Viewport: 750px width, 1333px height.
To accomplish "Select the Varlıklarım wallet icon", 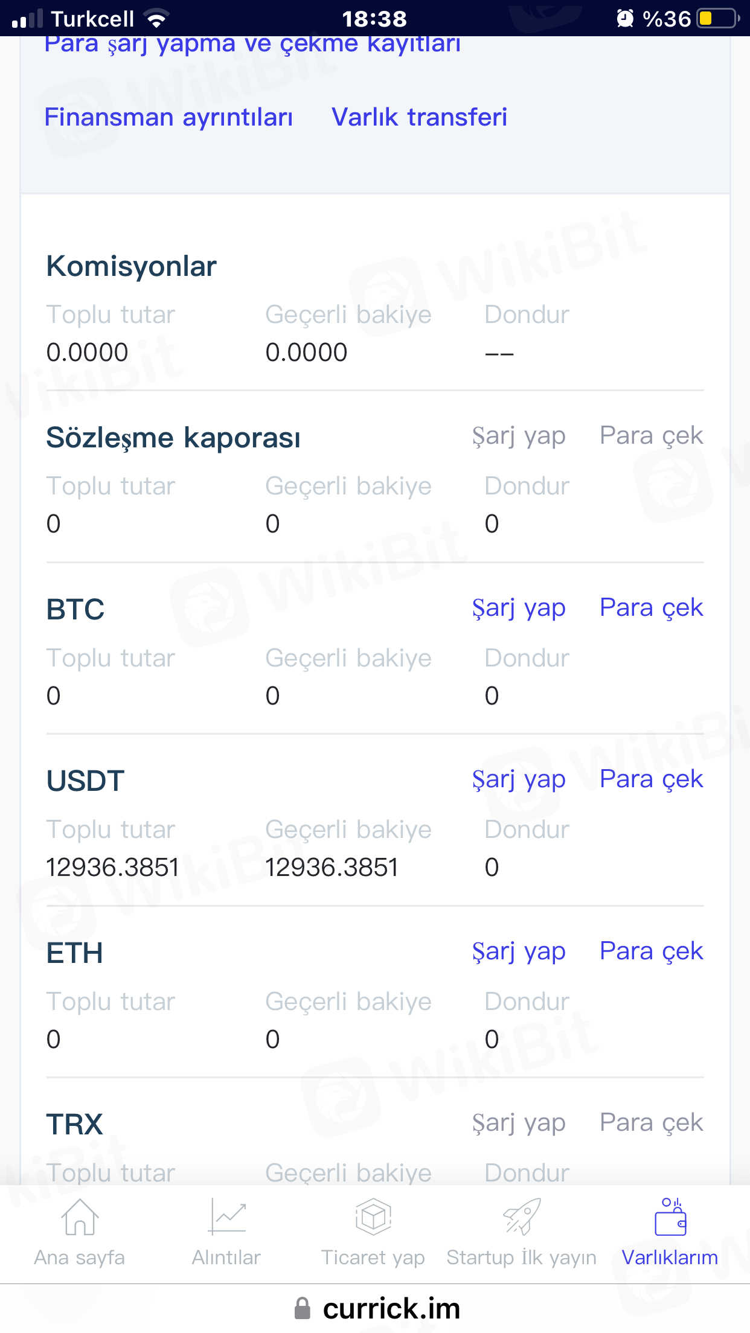I will 670,1216.
